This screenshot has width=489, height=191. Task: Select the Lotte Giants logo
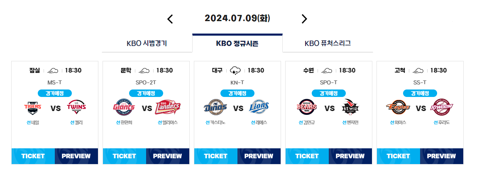point(124,108)
